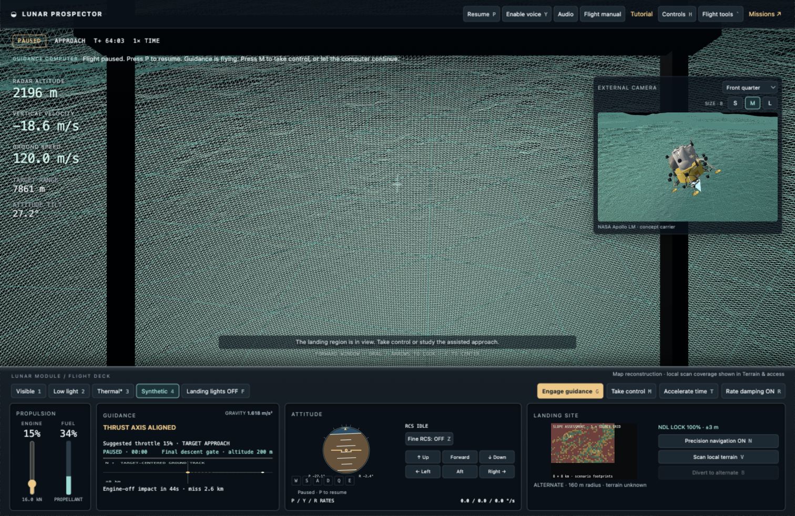Click the fuel propellant level bar

[68, 468]
